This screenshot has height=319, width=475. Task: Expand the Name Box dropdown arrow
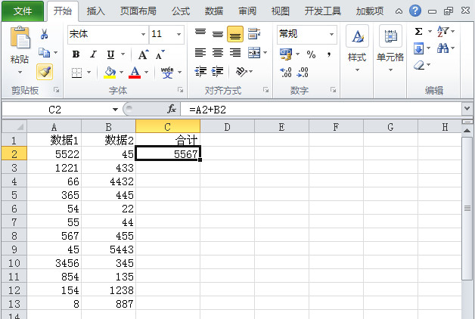click(115, 110)
